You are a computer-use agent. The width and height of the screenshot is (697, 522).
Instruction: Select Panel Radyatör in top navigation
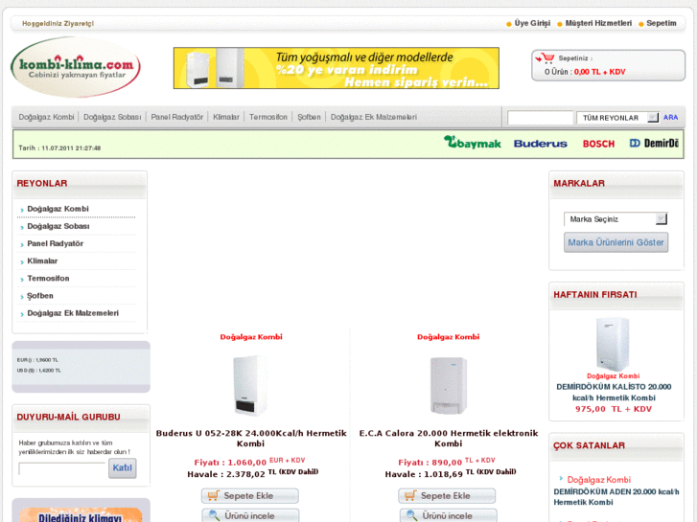pos(177,117)
